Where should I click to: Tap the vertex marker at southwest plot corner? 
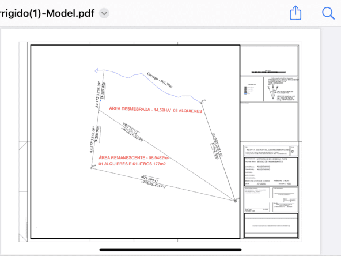point(92,168)
